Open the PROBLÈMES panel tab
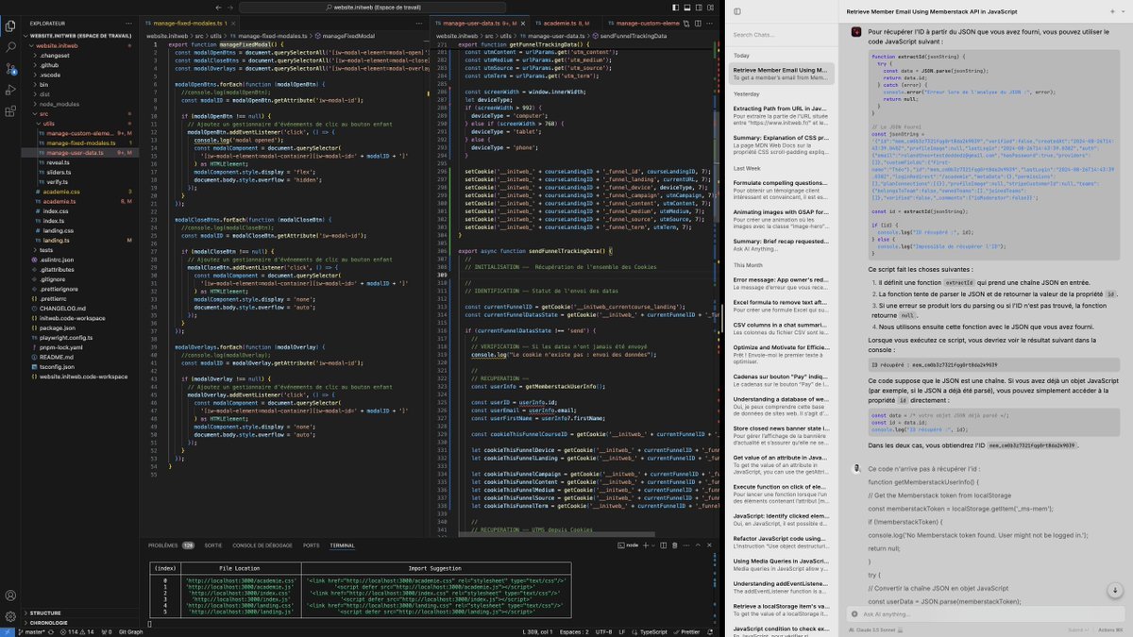Image resolution: width=1133 pixels, height=637 pixels. (x=171, y=545)
